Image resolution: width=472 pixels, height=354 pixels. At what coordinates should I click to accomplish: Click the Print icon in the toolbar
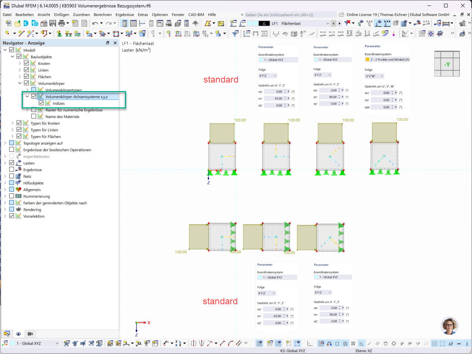click(x=61, y=23)
